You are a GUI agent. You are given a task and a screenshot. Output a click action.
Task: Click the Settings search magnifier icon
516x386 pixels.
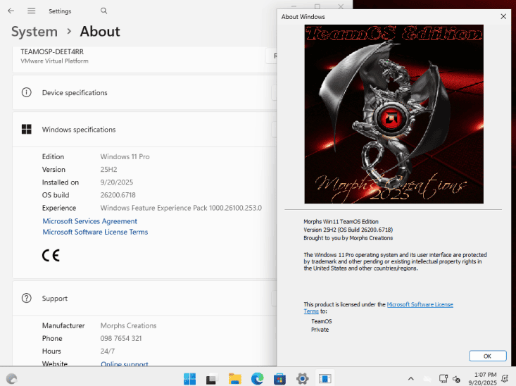coord(103,11)
